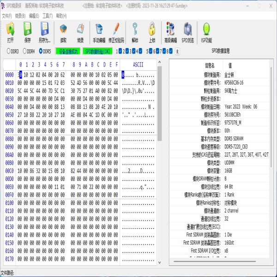Click the R button beside checkboxes
This screenshot has height=277, width=277.
tap(177, 52)
